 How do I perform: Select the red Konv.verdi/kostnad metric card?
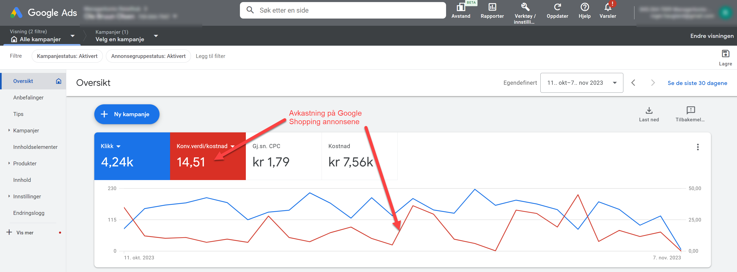(207, 156)
